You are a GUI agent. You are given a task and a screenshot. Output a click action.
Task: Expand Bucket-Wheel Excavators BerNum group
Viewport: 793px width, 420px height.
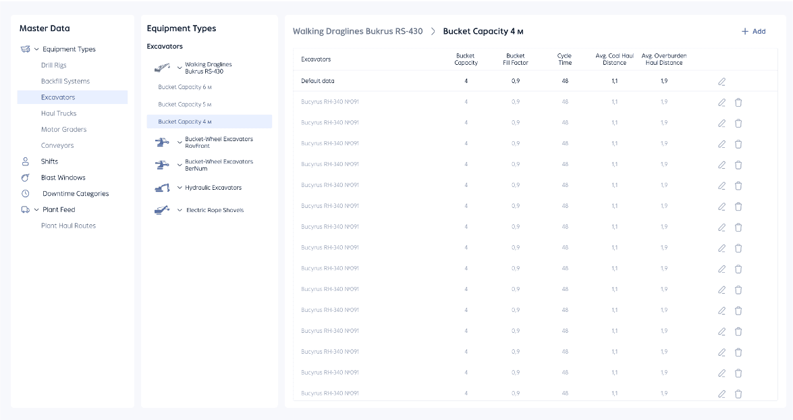pos(180,165)
